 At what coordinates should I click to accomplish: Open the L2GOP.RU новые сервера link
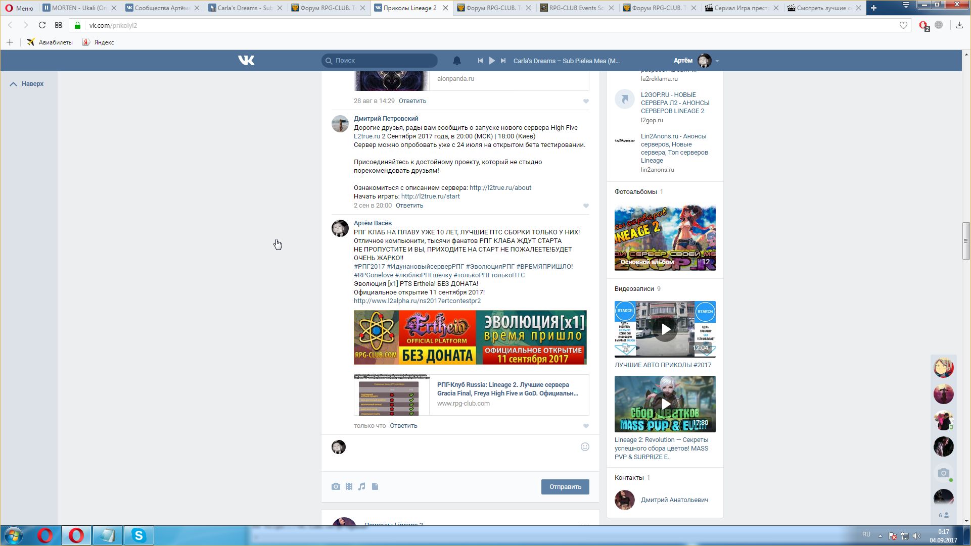pos(675,103)
